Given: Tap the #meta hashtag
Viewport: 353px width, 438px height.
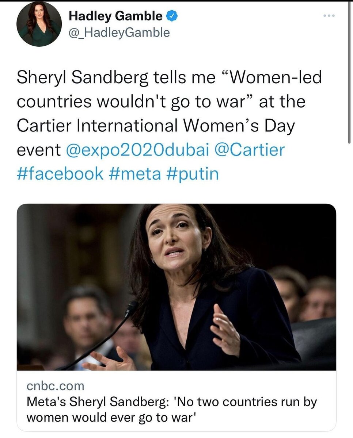Looking at the screenshot, I should pyautogui.click(x=135, y=173).
